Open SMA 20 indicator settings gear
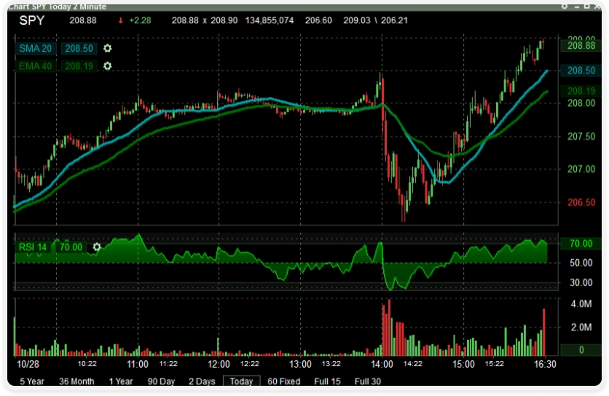 pyautogui.click(x=108, y=48)
